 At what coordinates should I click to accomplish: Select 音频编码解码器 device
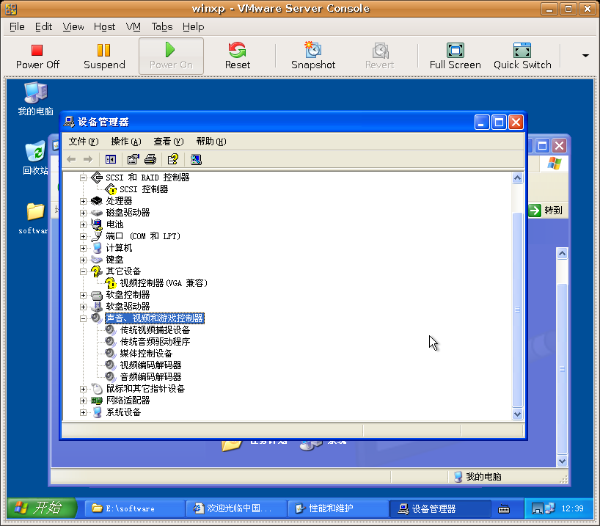click(x=150, y=377)
